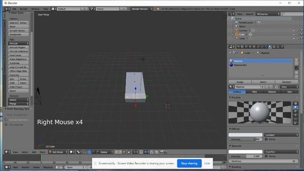Viewport: 304px width, 171px height.
Task: Toggle Cube renderability camera icon in outliner
Action: click(302, 34)
